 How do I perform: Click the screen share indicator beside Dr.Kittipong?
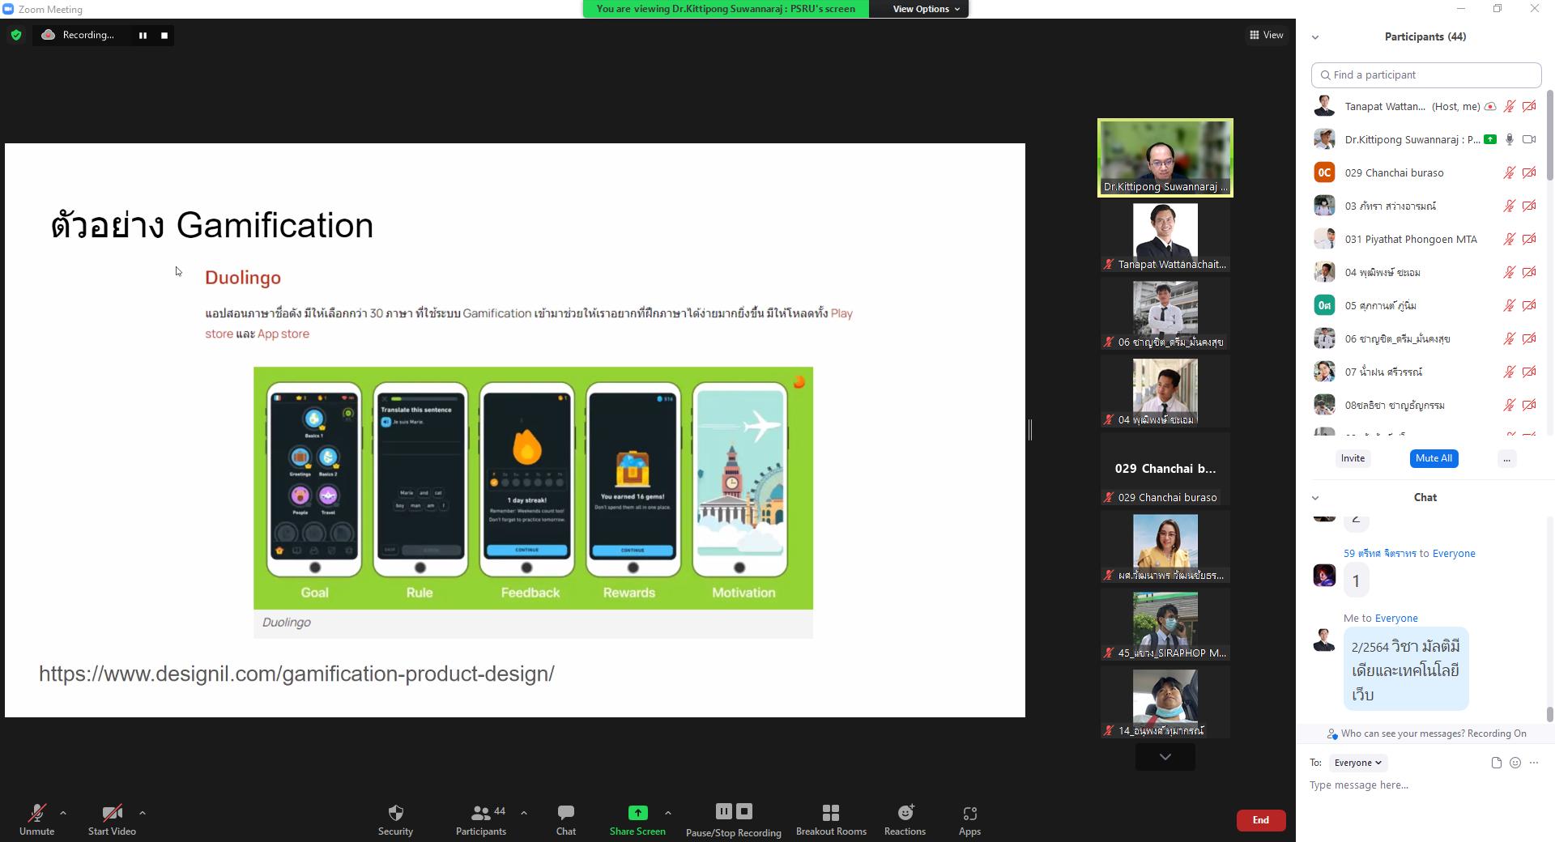coord(1490,140)
